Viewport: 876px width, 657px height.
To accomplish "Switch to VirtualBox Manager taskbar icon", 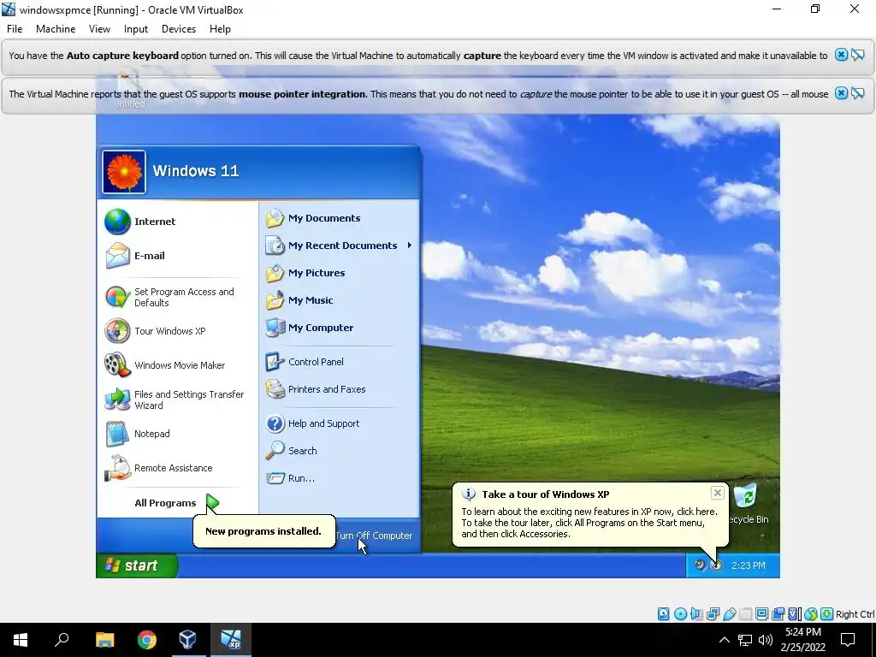I will tap(187, 640).
